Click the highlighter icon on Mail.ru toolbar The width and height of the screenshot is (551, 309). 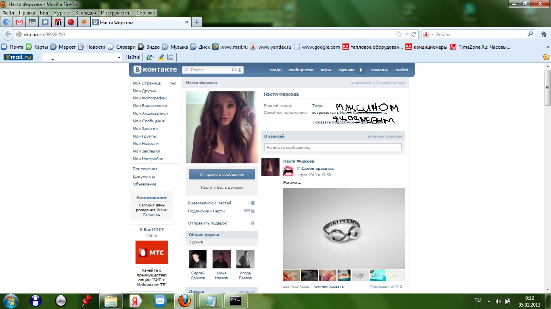[161, 57]
